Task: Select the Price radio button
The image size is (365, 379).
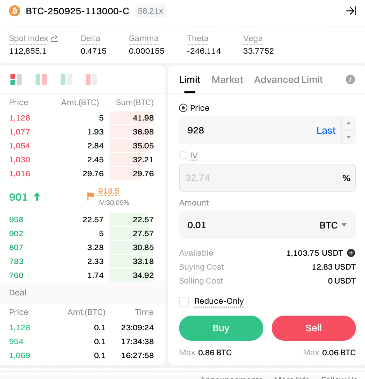Action: (x=183, y=108)
